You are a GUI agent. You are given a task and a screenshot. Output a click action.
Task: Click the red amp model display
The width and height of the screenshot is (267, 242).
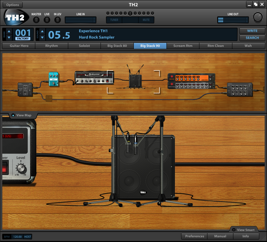click(x=13, y=136)
